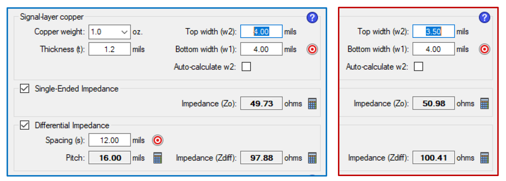This screenshot has width=506, height=181.
Task: Click Top width field showing 4.00
Action: (x=261, y=31)
